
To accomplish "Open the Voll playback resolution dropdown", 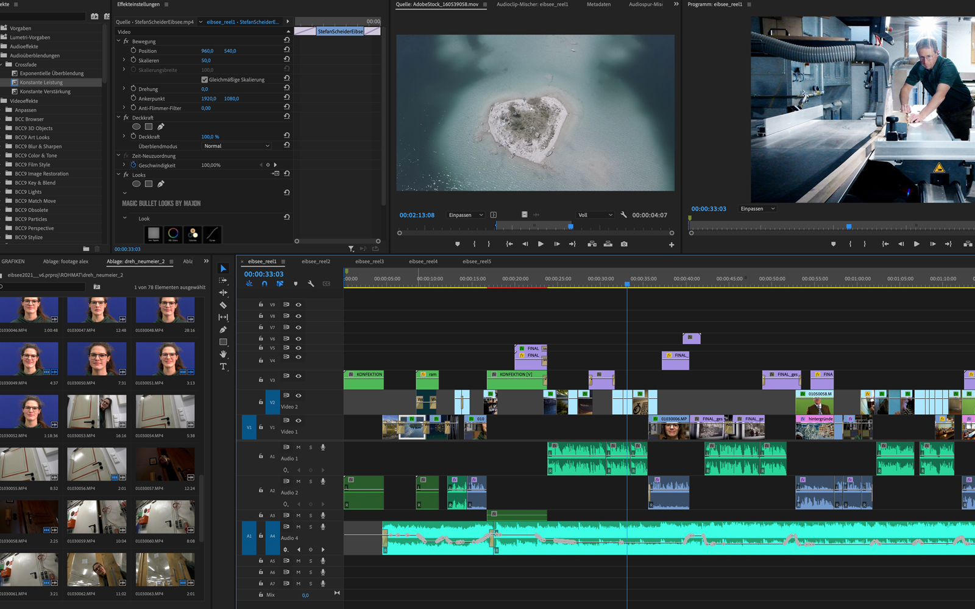I will pyautogui.click(x=595, y=215).
